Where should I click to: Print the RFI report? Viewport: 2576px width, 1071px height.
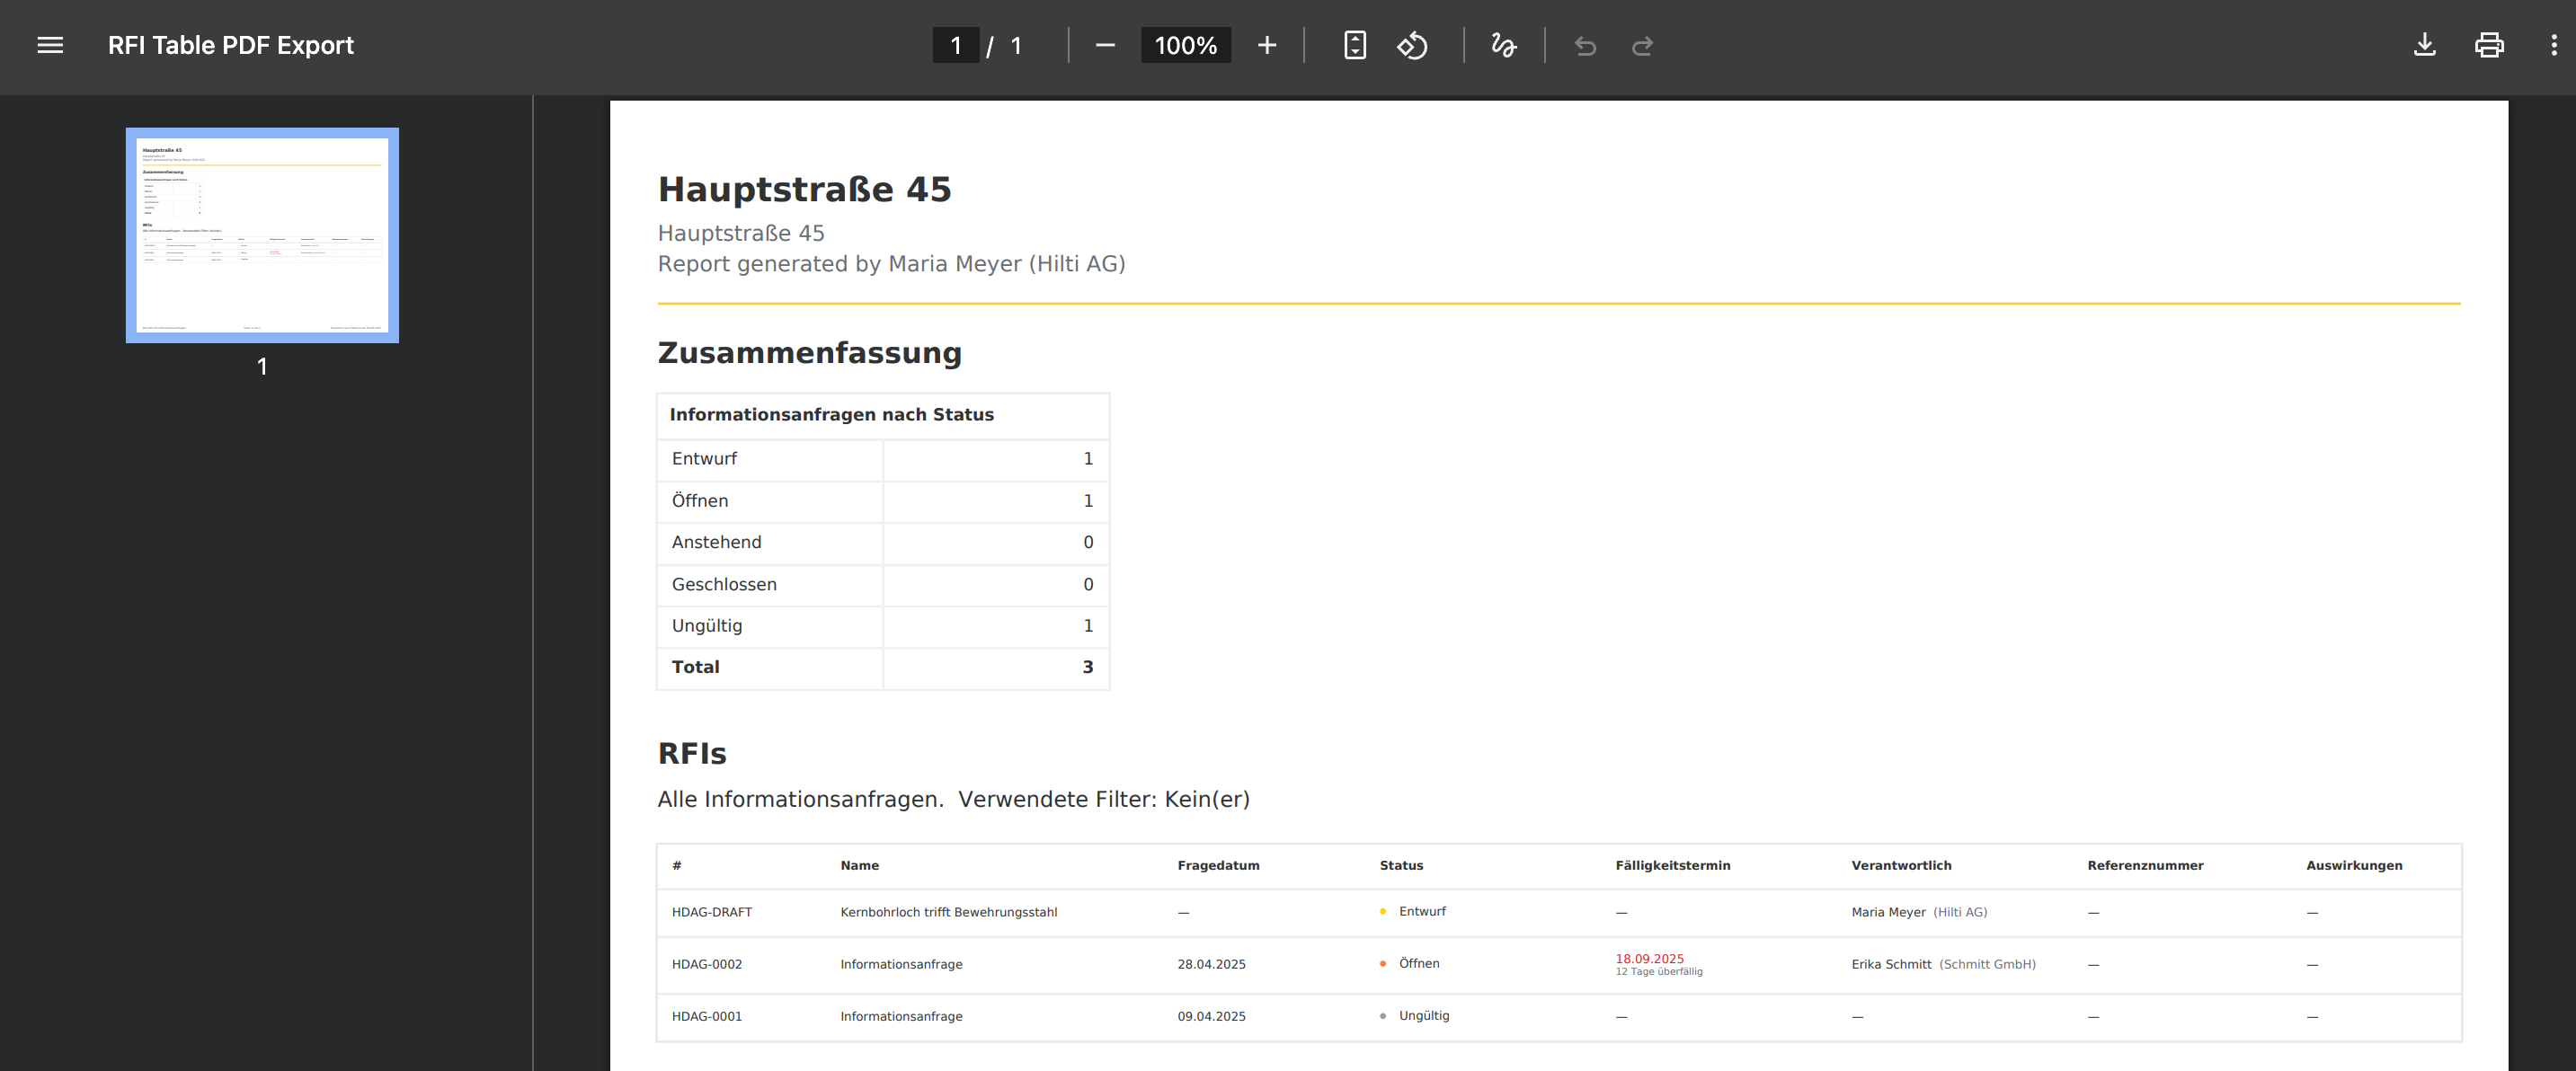2488,45
